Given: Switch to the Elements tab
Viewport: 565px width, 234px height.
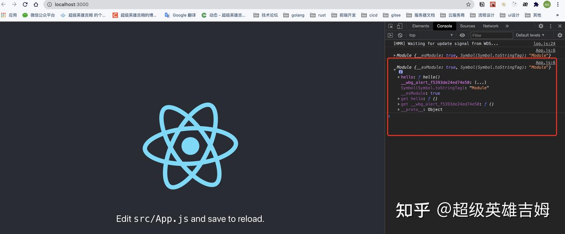Looking at the screenshot, I should click(x=420, y=26).
